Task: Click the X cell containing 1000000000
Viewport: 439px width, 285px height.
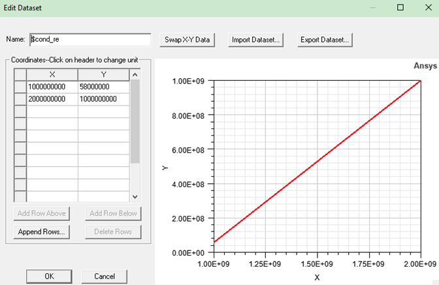Action: (x=52, y=87)
